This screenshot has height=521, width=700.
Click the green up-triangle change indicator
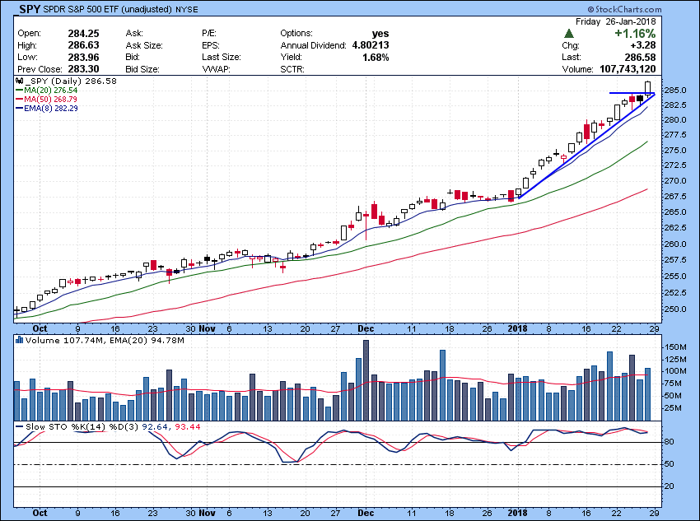(569, 34)
